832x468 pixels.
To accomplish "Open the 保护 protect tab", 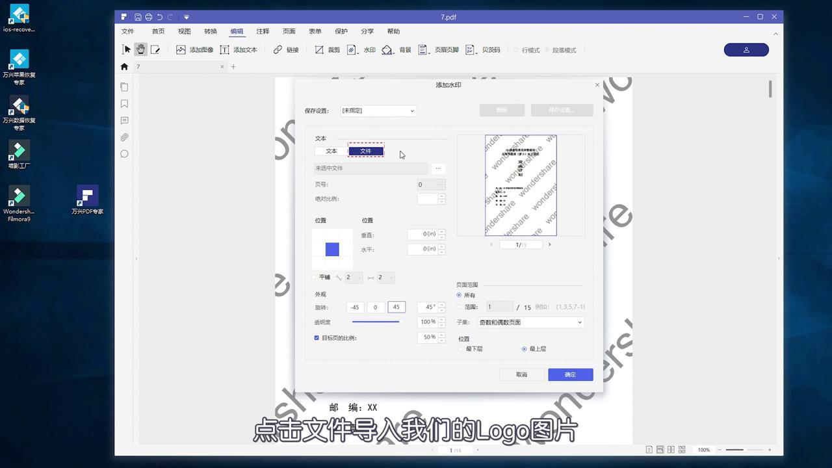I will (x=341, y=31).
